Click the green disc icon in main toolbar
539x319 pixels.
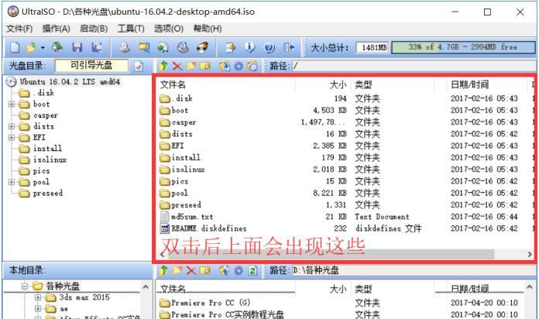163,47
